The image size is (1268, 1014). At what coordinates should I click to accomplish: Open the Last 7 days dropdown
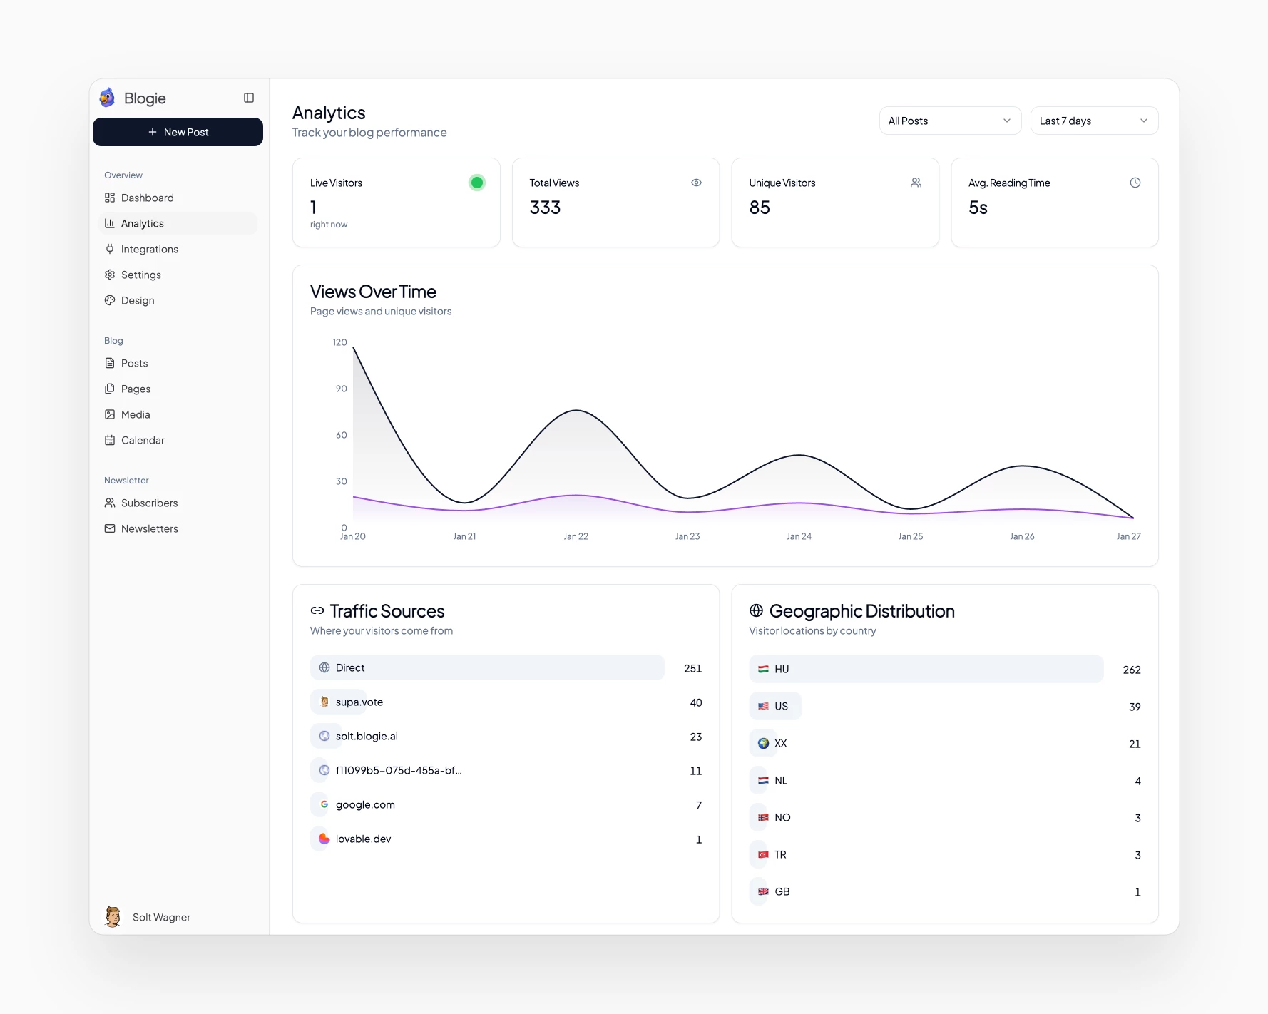pyautogui.click(x=1093, y=121)
